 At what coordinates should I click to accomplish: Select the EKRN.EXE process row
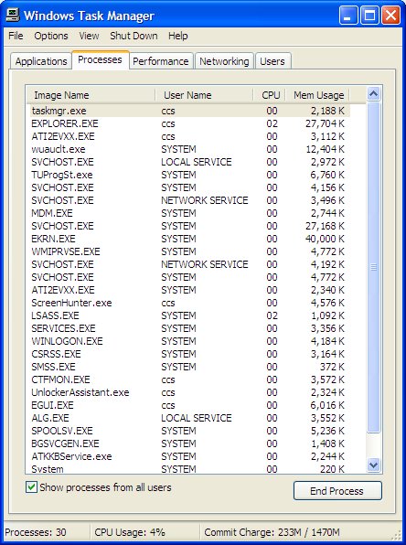(188, 239)
